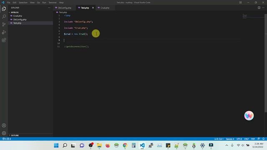Open File Explorer from the taskbar

[x=99, y=145]
